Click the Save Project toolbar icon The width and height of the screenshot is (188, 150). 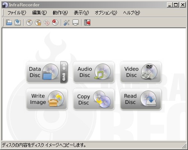point(18,22)
